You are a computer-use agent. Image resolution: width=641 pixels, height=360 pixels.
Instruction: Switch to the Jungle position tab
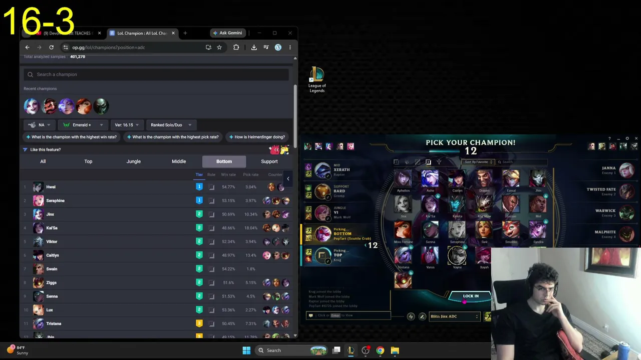point(134,161)
